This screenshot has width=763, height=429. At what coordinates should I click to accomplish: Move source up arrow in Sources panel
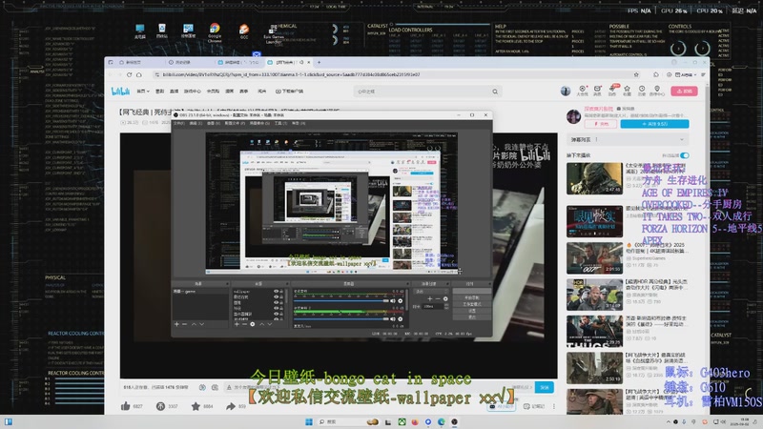[x=261, y=324]
